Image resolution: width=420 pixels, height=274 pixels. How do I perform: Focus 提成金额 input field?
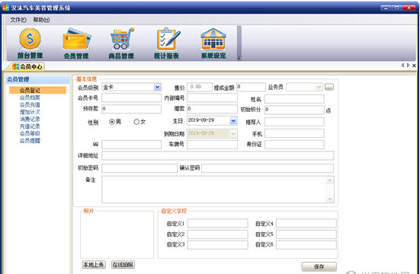coord(251,87)
